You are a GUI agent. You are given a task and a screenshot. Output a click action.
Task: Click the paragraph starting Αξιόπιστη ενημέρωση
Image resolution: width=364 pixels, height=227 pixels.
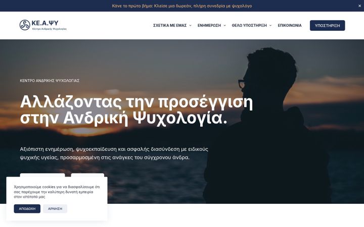tap(114, 153)
